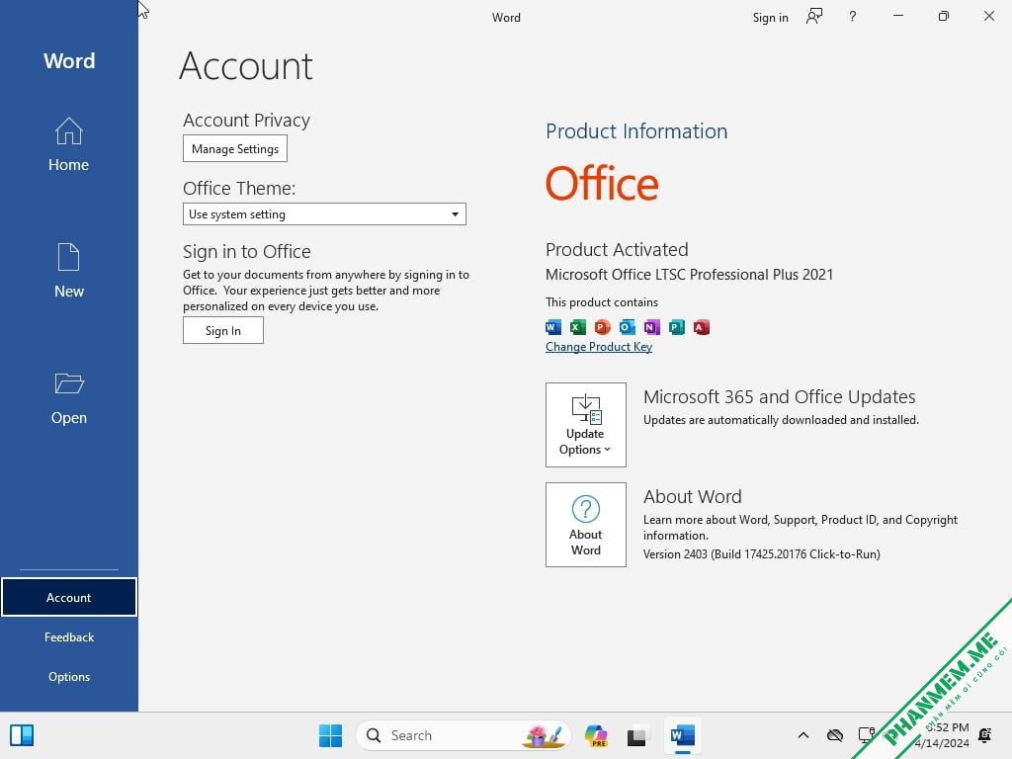1012x759 pixels.
Task: Click the taskbar Search box
Action: point(463,735)
